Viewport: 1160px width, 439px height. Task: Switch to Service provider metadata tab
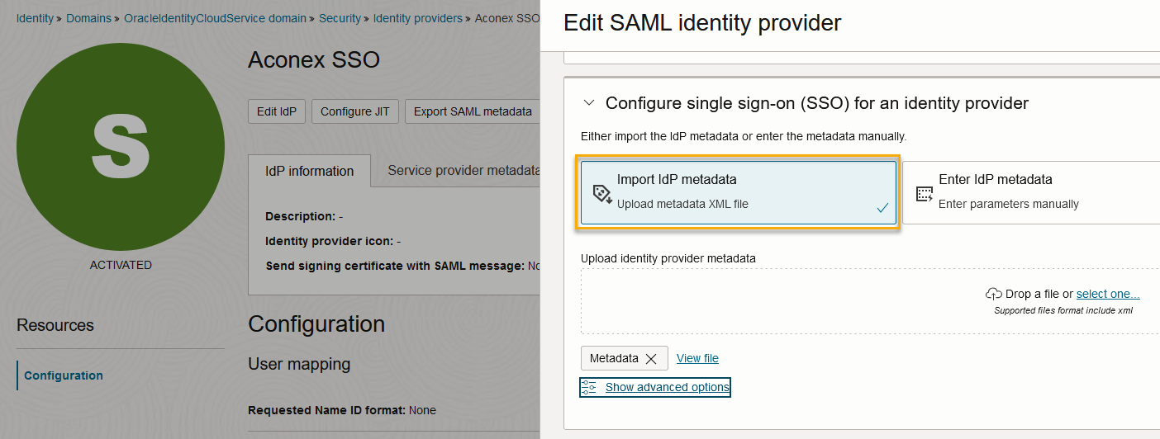click(463, 170)
